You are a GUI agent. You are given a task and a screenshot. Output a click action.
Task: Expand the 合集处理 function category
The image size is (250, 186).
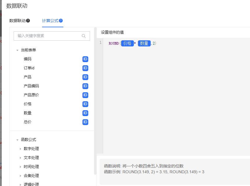(20, 176)
